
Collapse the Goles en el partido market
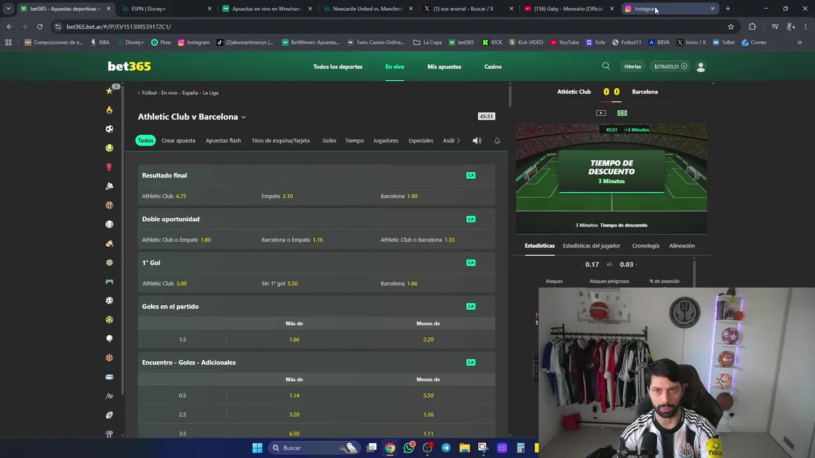click(x=316, y=307)
